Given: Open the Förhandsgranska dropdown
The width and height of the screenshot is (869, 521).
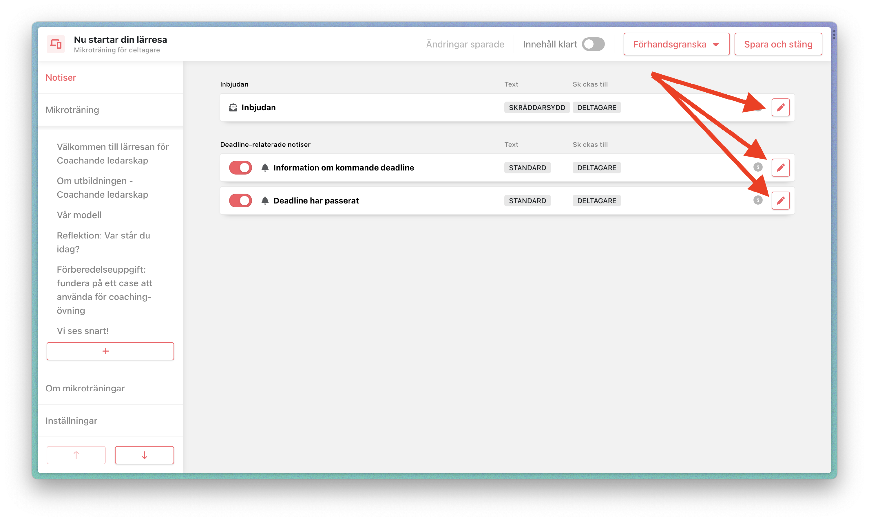Looking at the screenshot, I should (x=676, y=44).
